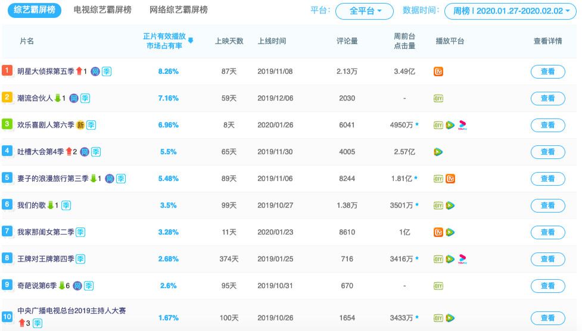The width and height of the screenshot is (582, 331).
Task: Select the 综艺霸屏榜 tab
Action: tap(35, 10)
